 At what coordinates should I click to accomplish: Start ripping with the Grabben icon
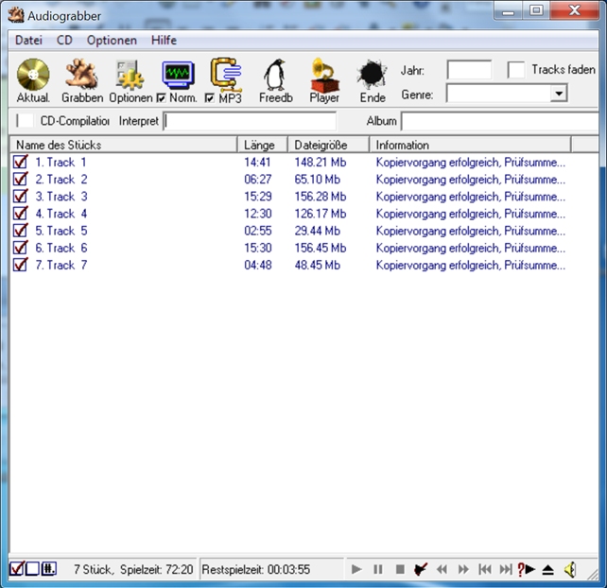point(81,76)
